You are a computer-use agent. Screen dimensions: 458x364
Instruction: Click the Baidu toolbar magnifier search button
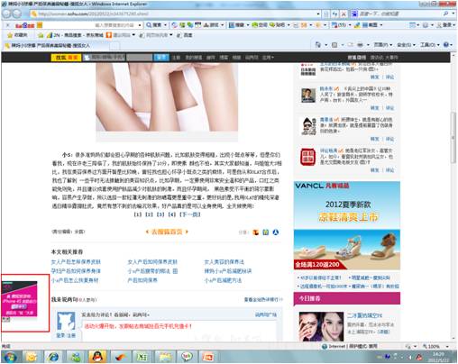(x=154, y=25)
